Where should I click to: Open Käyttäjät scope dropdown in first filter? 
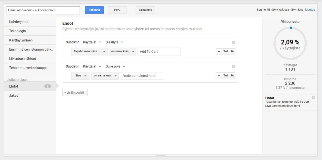pyautogui.click(x=92, y=42)
